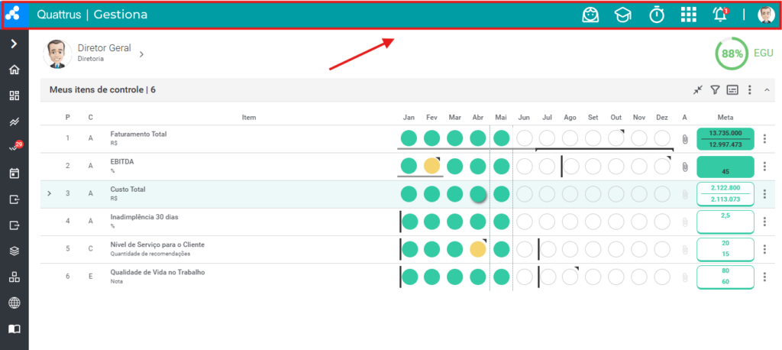Screen dimensions: 782x350
Task: Open calendar icon in left sidebar
Action: click(15, 173)
